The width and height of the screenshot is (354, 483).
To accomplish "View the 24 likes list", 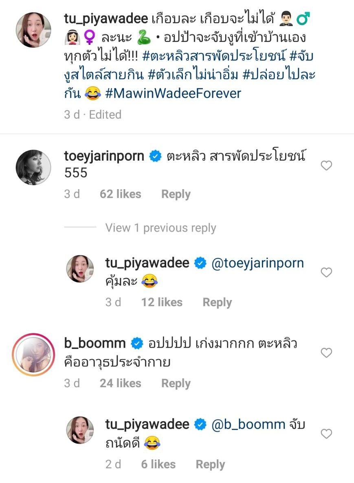I will [x=120, y=383].
